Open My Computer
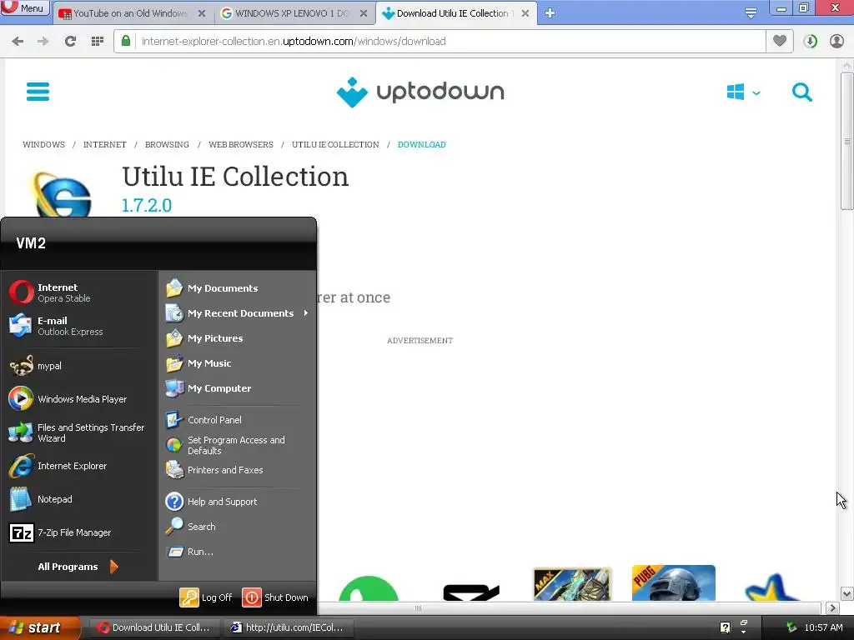 click(237, 388)
